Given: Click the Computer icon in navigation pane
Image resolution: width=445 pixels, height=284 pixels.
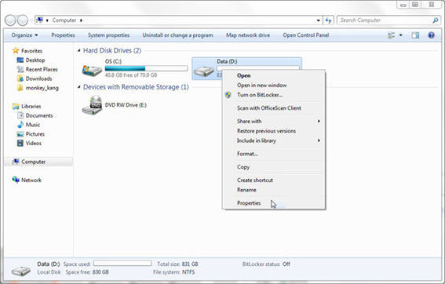Looking at the screenshot, I should 16,162.
